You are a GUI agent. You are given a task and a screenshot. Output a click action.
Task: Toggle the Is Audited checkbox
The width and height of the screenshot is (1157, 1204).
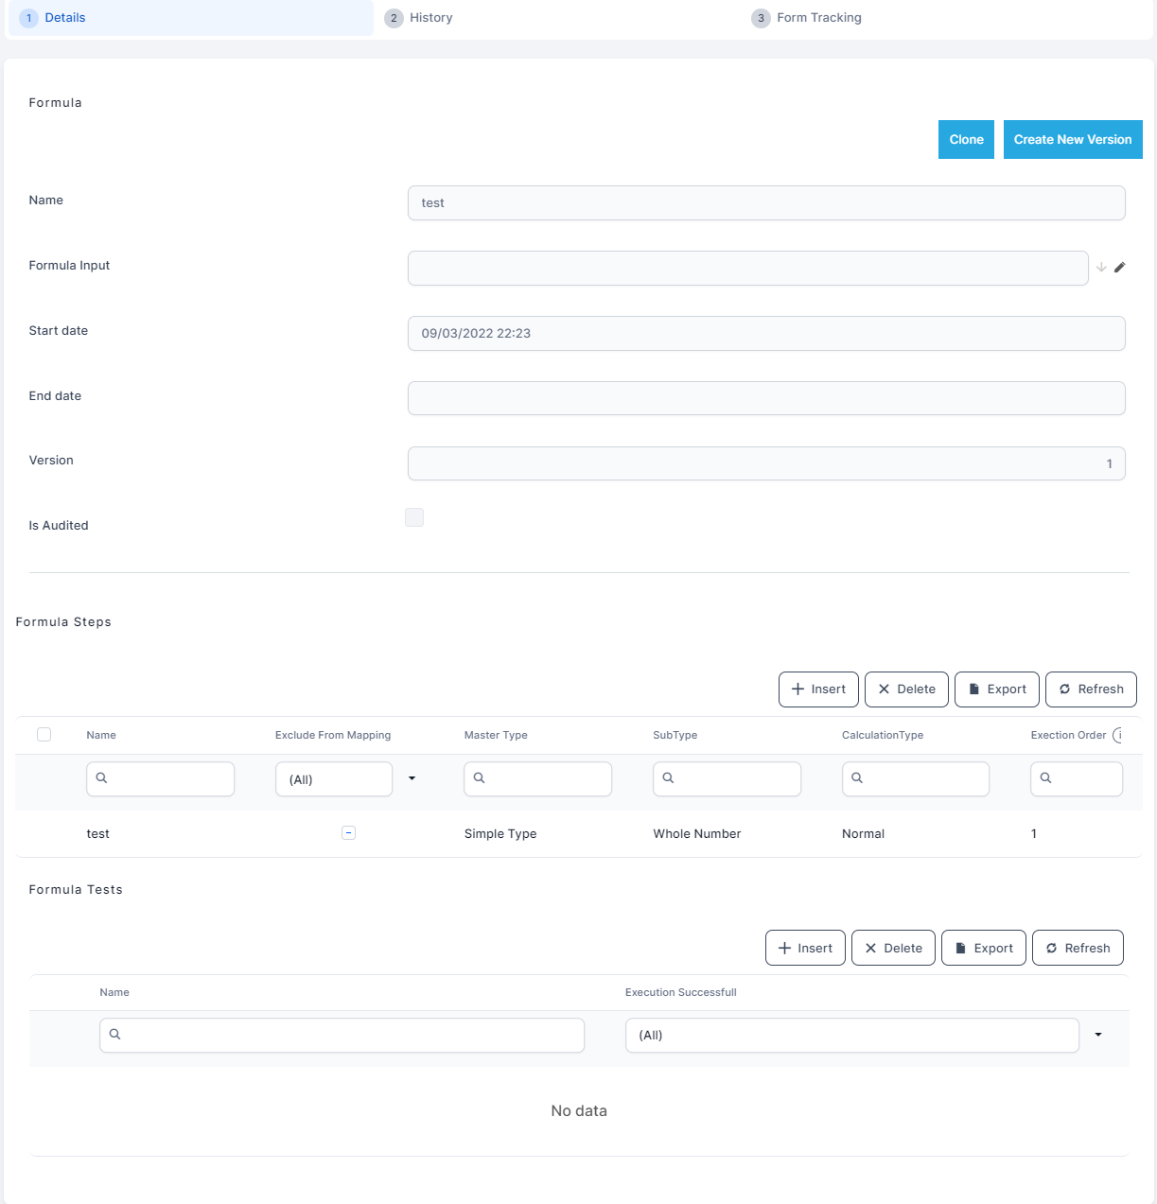[x=414, y=517]
